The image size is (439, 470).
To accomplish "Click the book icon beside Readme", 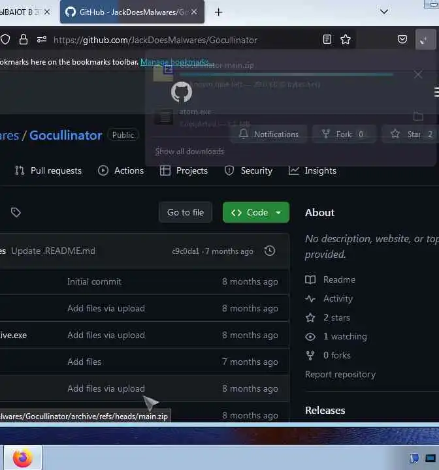I will click(x=310, y=279).
